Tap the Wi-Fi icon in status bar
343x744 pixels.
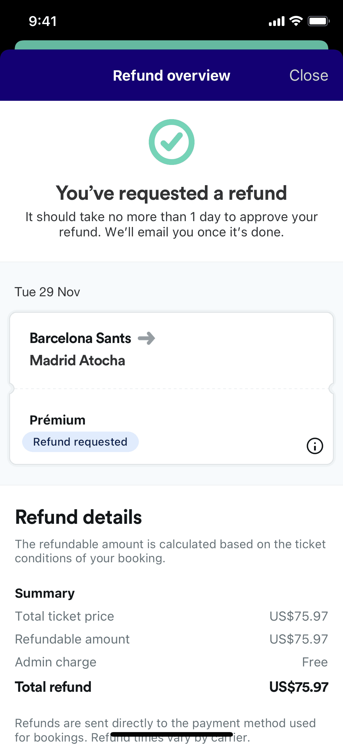pos(296,21)
